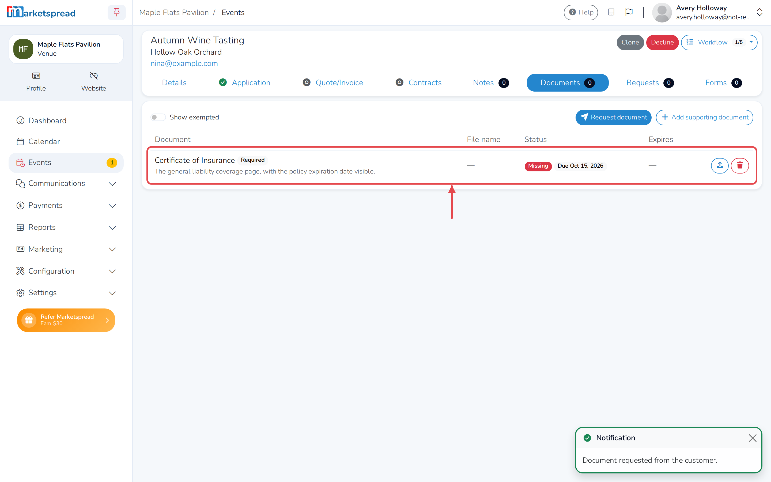This screenshot has width=771, height=482.
Task: Open the Forms tab
Action: pos(724,82)
